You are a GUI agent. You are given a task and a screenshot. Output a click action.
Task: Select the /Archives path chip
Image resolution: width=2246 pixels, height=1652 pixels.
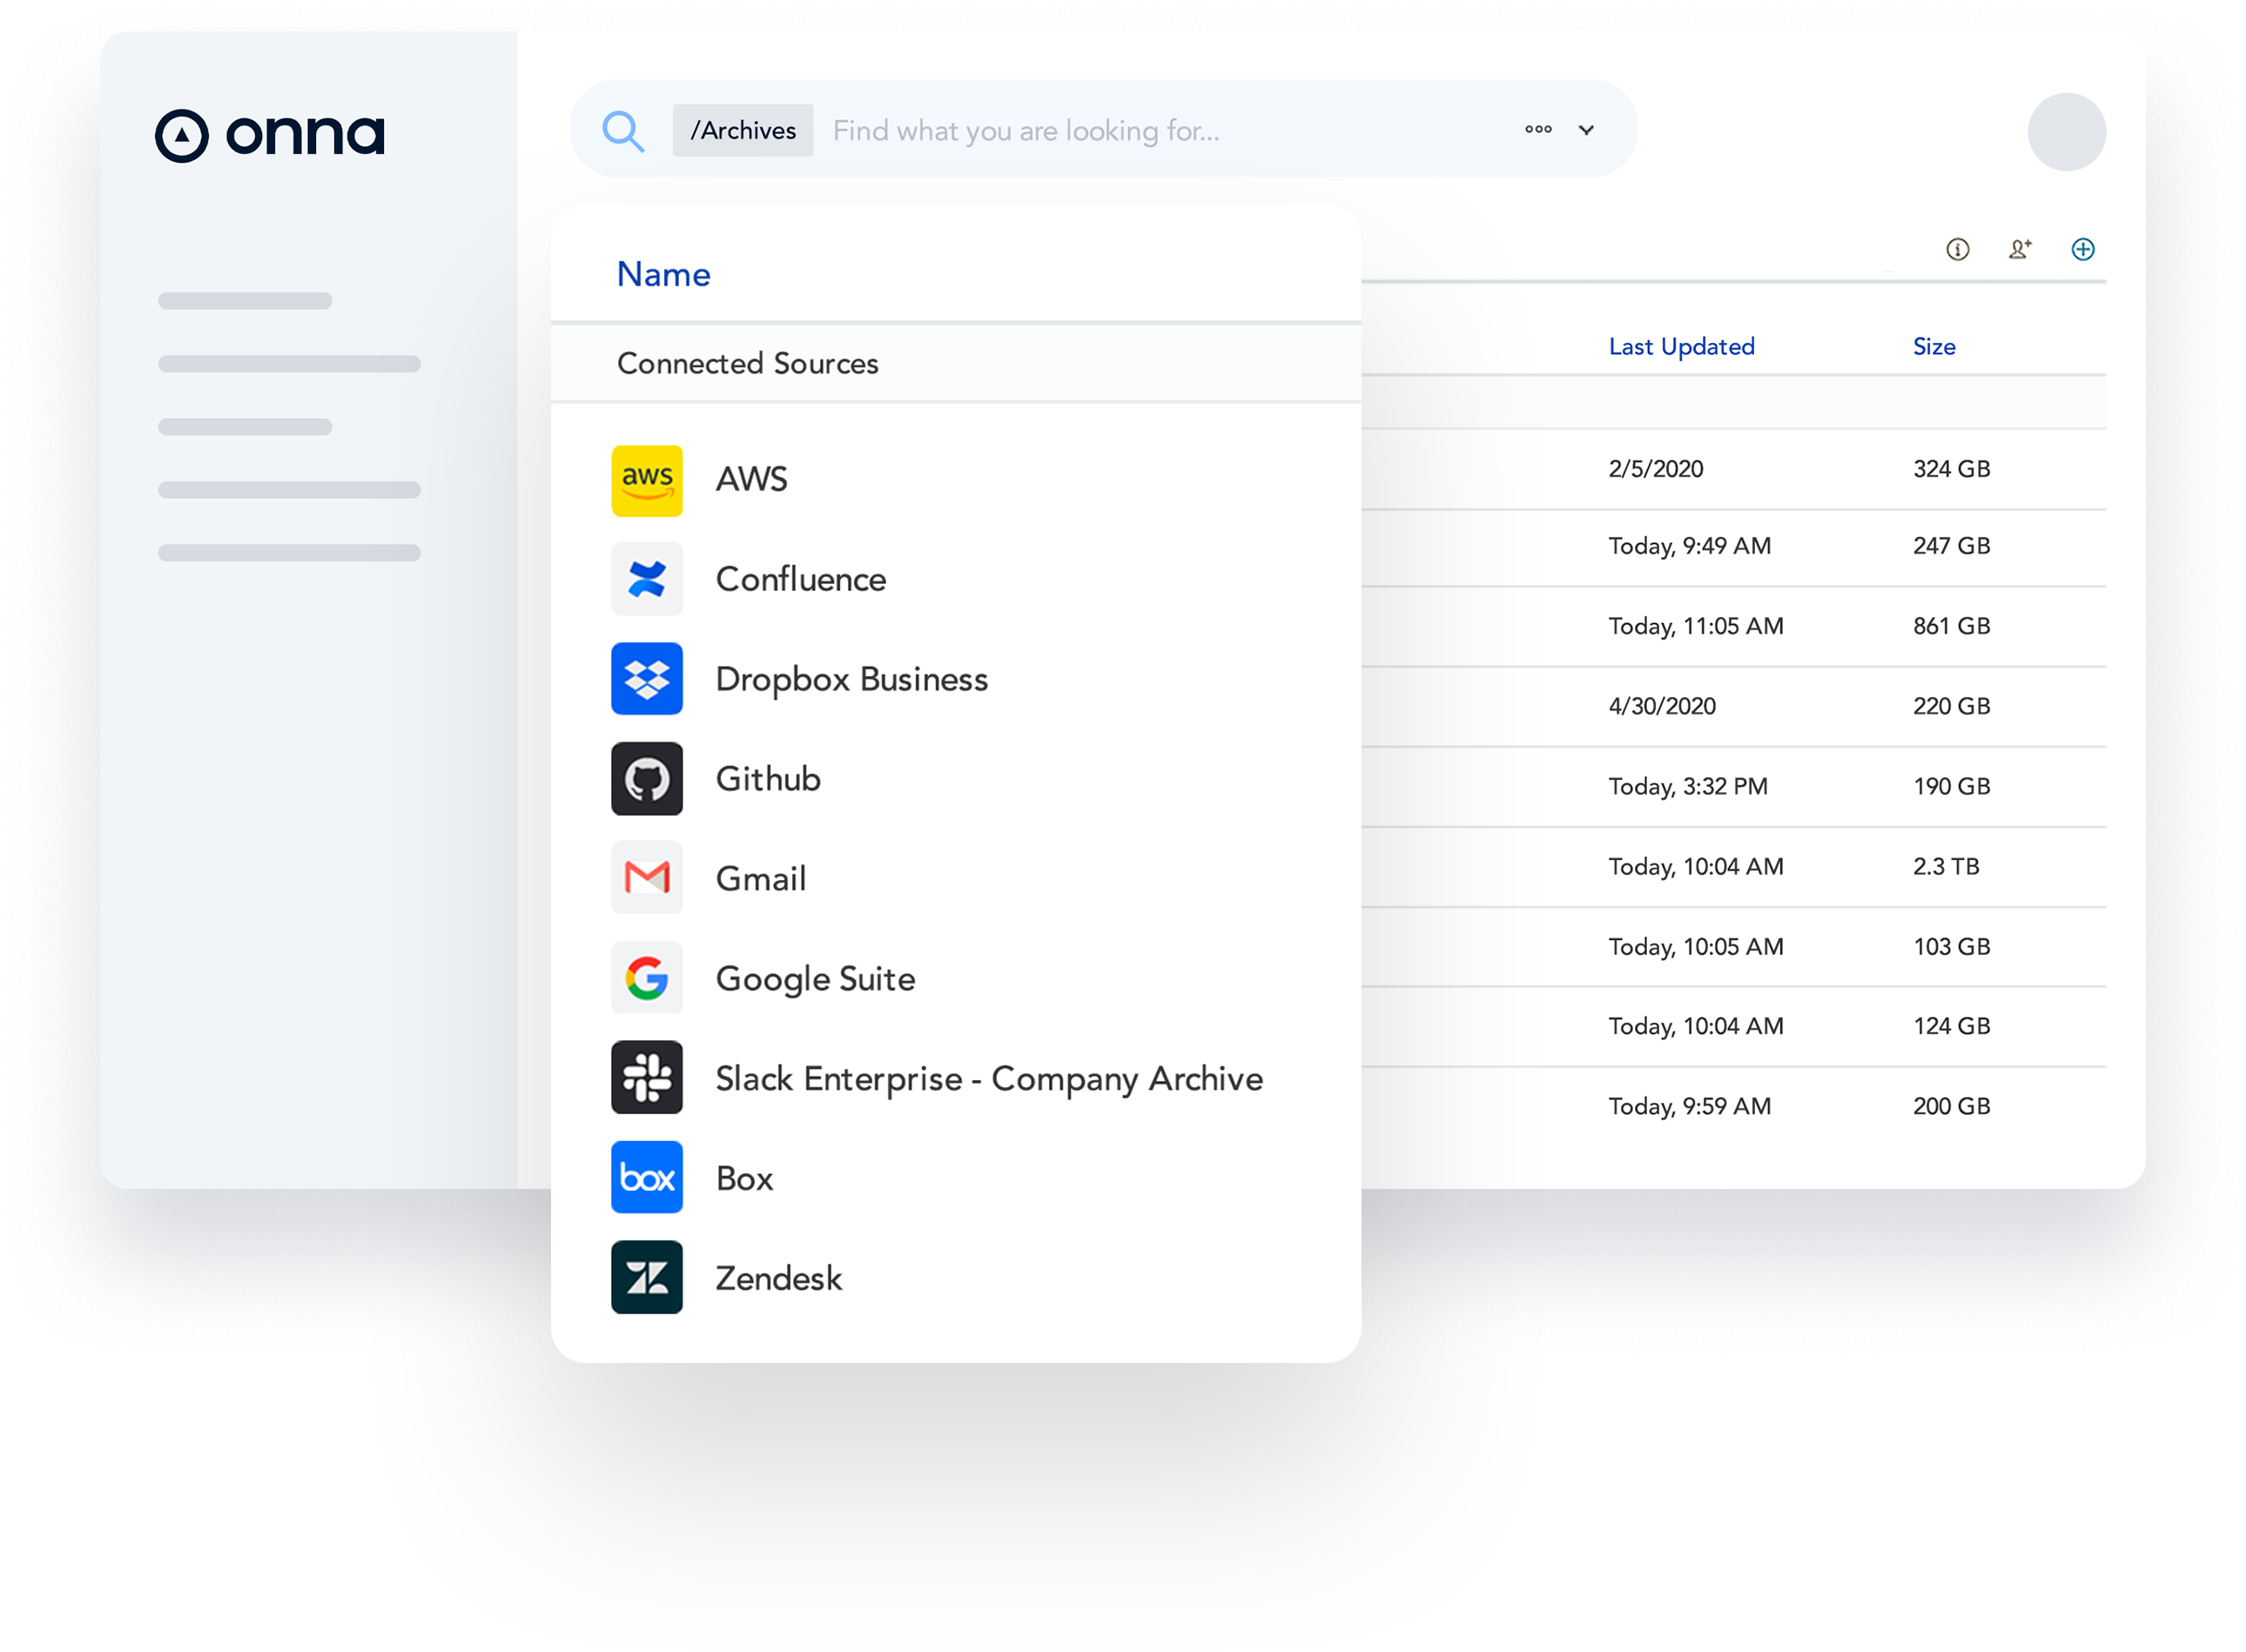[x=742, y=130]
